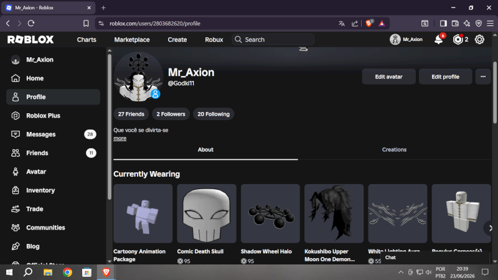Open Blog from the sidebar
This screenshot has height=280, width=498.
[53, 246]
